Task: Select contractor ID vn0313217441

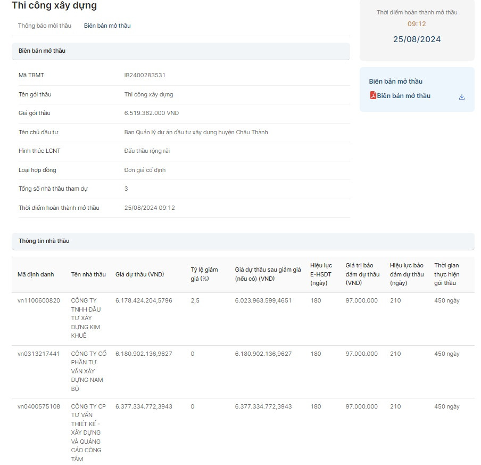Action: click(x=39, y=354)
